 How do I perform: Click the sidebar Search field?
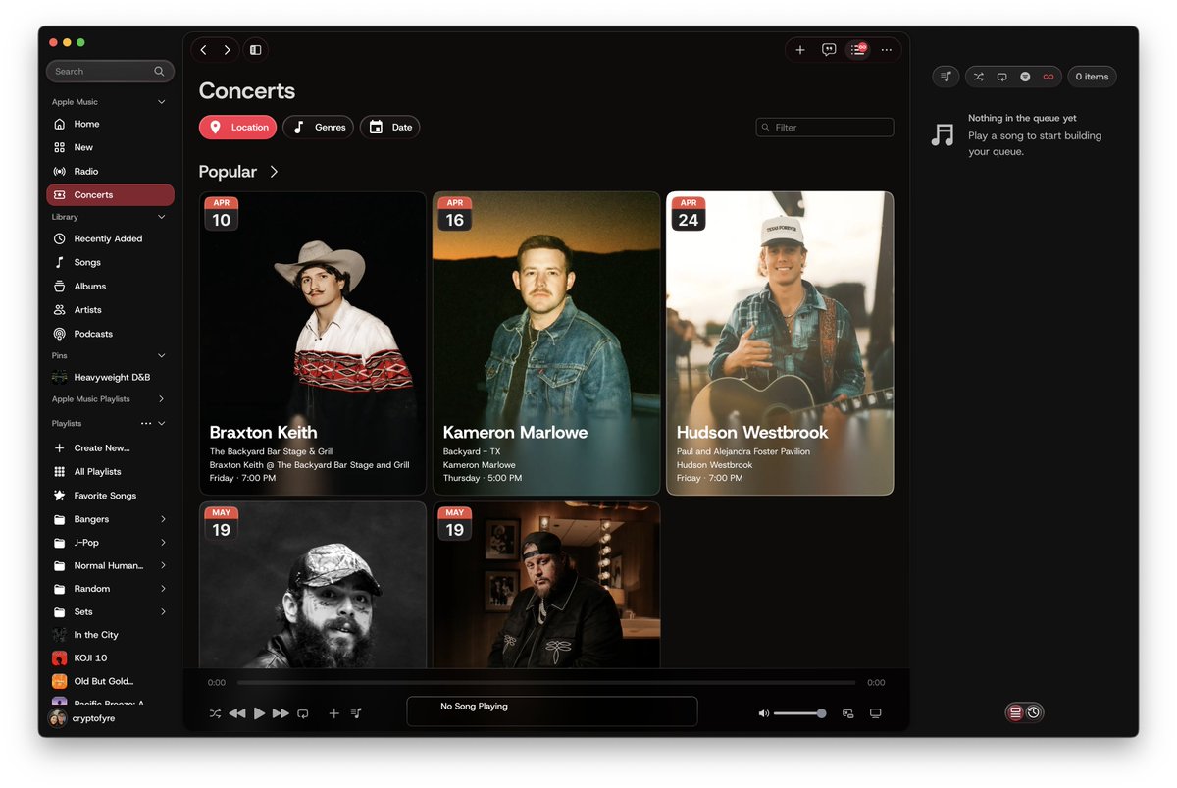point(110,71)
